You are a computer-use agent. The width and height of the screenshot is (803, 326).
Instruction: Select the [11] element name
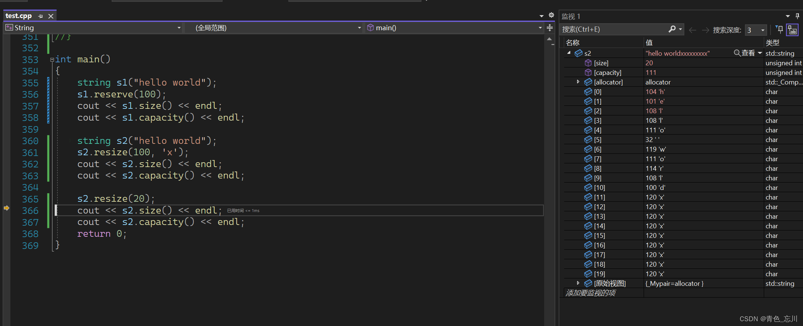coord(599,197)
